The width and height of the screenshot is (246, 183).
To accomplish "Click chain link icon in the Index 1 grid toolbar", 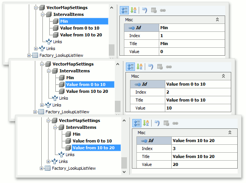I will point(162,10).
